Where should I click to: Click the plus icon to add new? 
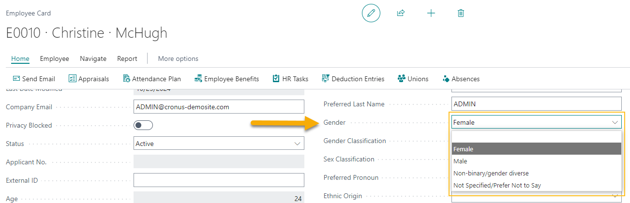click(x=431, y=14)
